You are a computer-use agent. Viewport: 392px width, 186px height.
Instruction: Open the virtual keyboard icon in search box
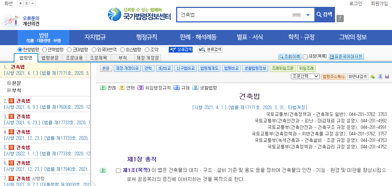coord(296,15)
